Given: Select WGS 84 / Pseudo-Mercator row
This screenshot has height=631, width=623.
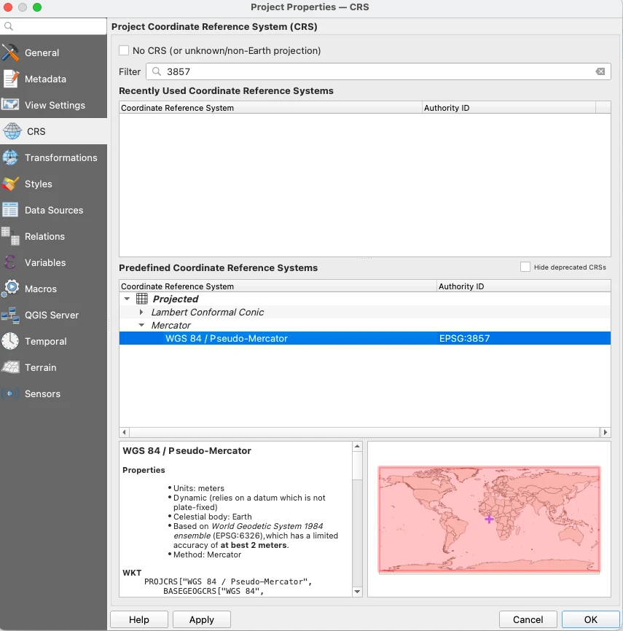Looking at the screenshot, I should click(365, 338).
